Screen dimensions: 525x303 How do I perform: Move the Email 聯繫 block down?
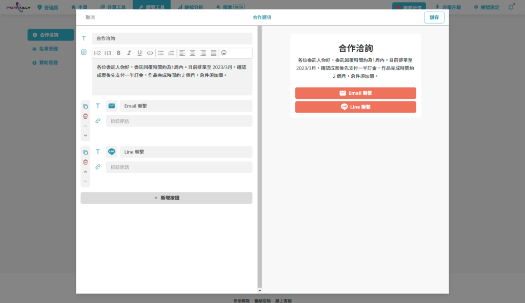pyautogui.click(x=86, y=136)
